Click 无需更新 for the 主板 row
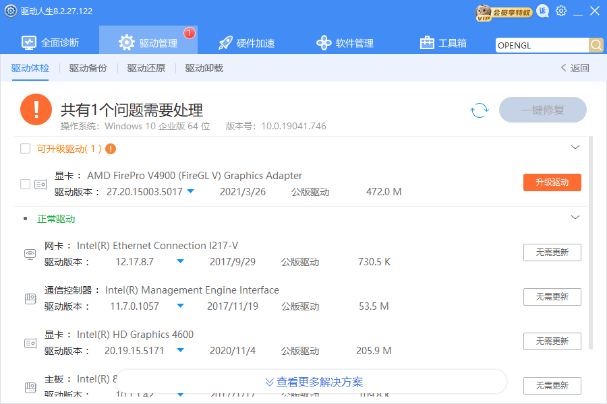This screenshot has height=404, width=607. 552,386
